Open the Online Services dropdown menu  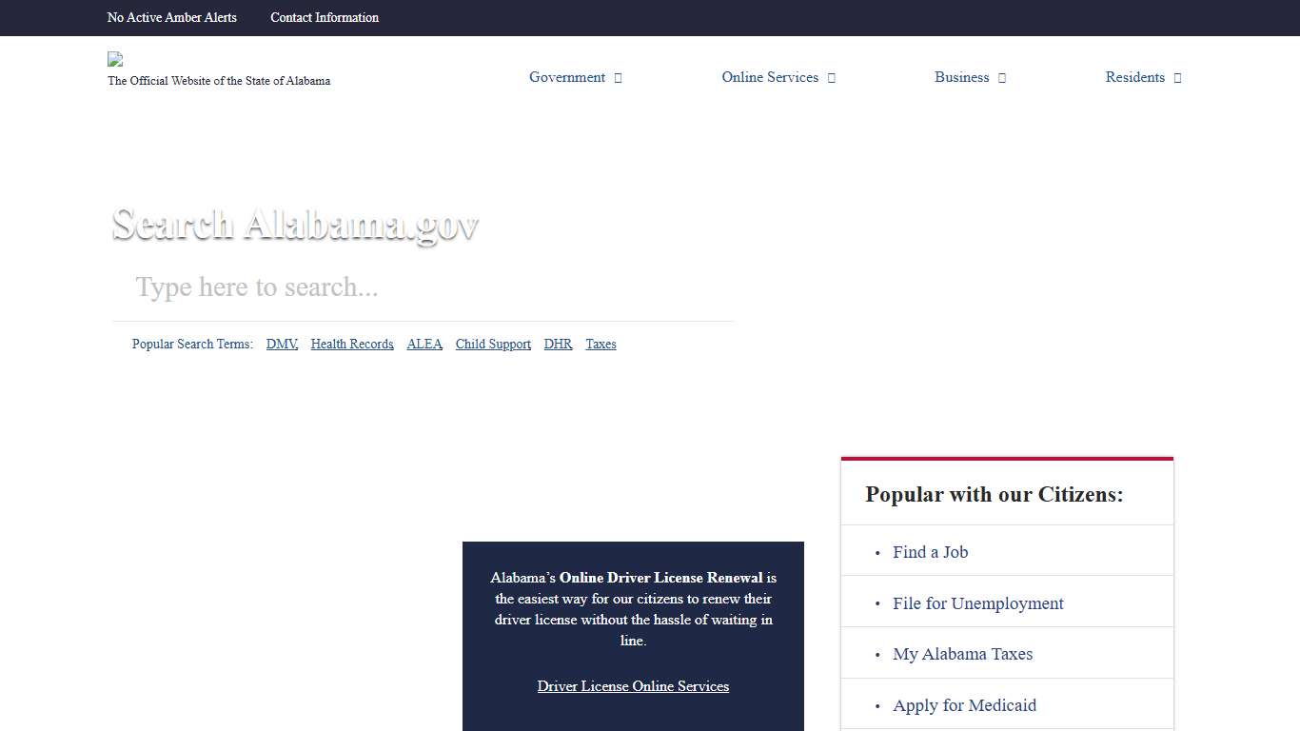click(769, 77)
